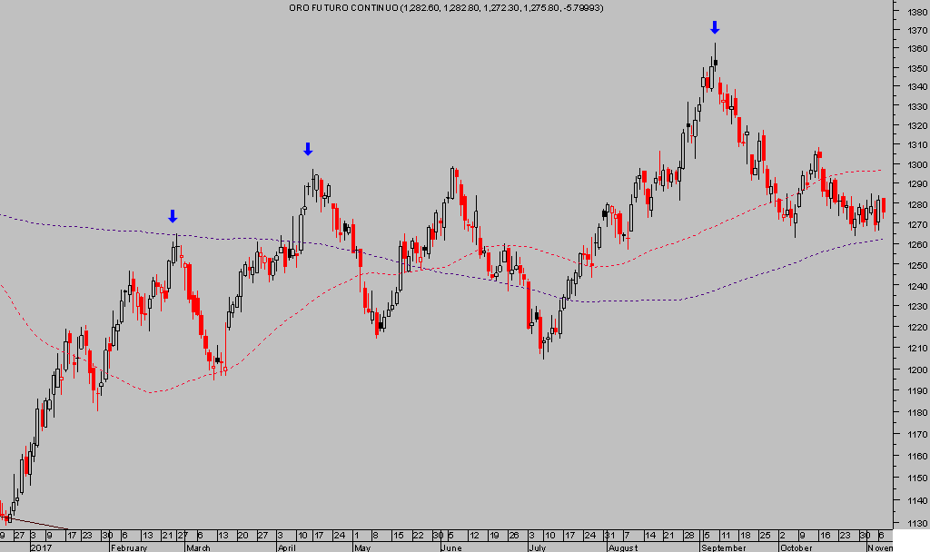Click the black candlestick at the September high

[716, 62]
